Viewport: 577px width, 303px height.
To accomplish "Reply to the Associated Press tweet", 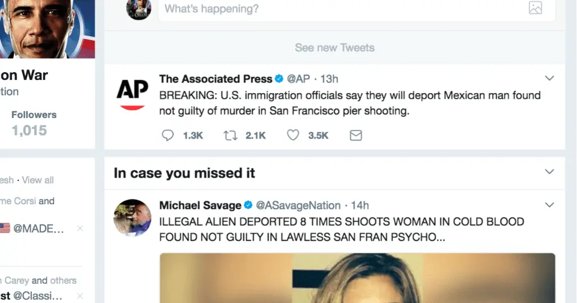I will point(168,136).
